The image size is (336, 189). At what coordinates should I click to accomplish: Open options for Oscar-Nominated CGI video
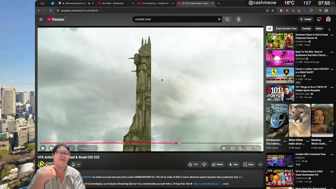(x=332, y=172)
